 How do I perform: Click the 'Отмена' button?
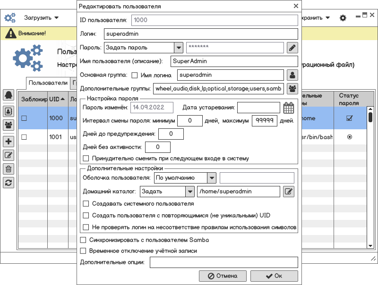pos(223,276)
